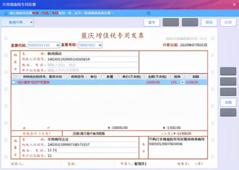Click the tax amount value in the highlighted row
This screenshot has width=239, height=170.
192,82
